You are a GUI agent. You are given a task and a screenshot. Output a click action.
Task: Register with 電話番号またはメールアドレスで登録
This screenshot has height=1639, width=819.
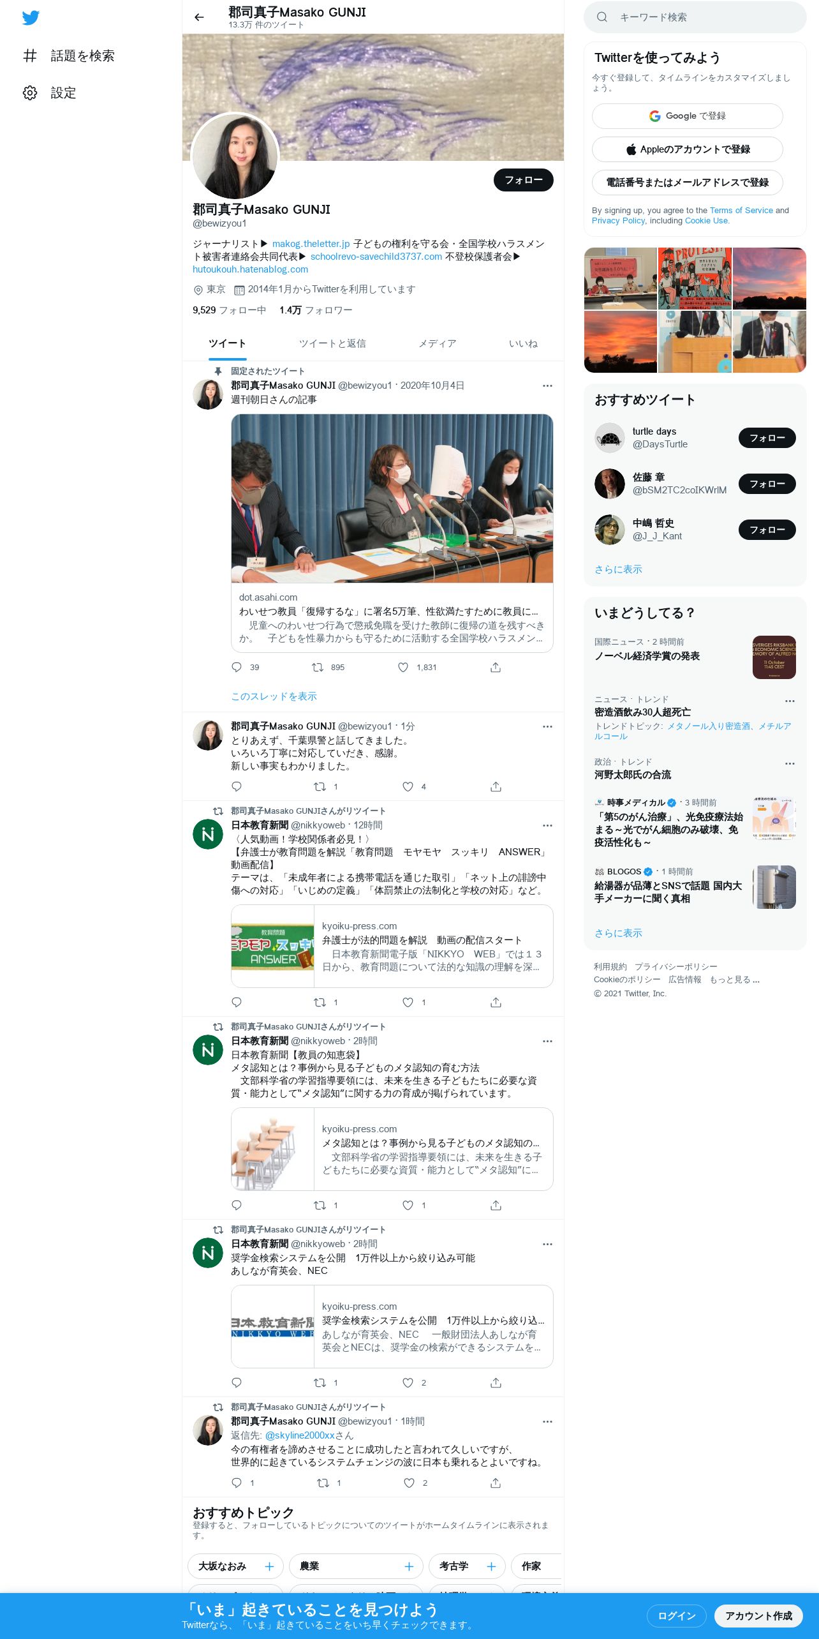coord(687,183)
